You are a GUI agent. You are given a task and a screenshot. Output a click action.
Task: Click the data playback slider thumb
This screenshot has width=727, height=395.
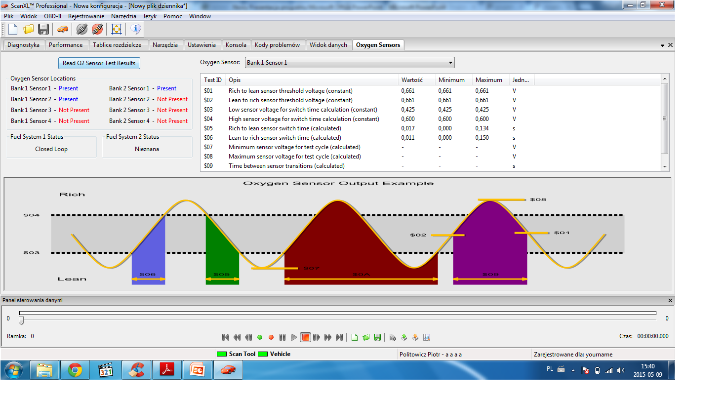[21, 320]
